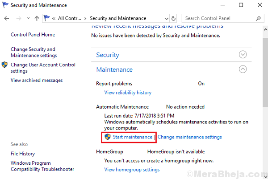The height and width of the screenshot is (179, 268).
Task: Maximize the Security and Maintenance window
Action: pyautogui.click(x=241, y=5)
